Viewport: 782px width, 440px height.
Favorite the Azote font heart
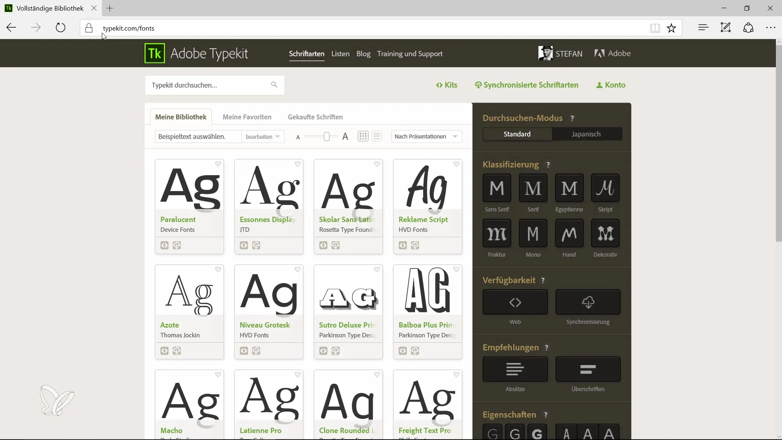pyautogui.click(x=218, y=269)
